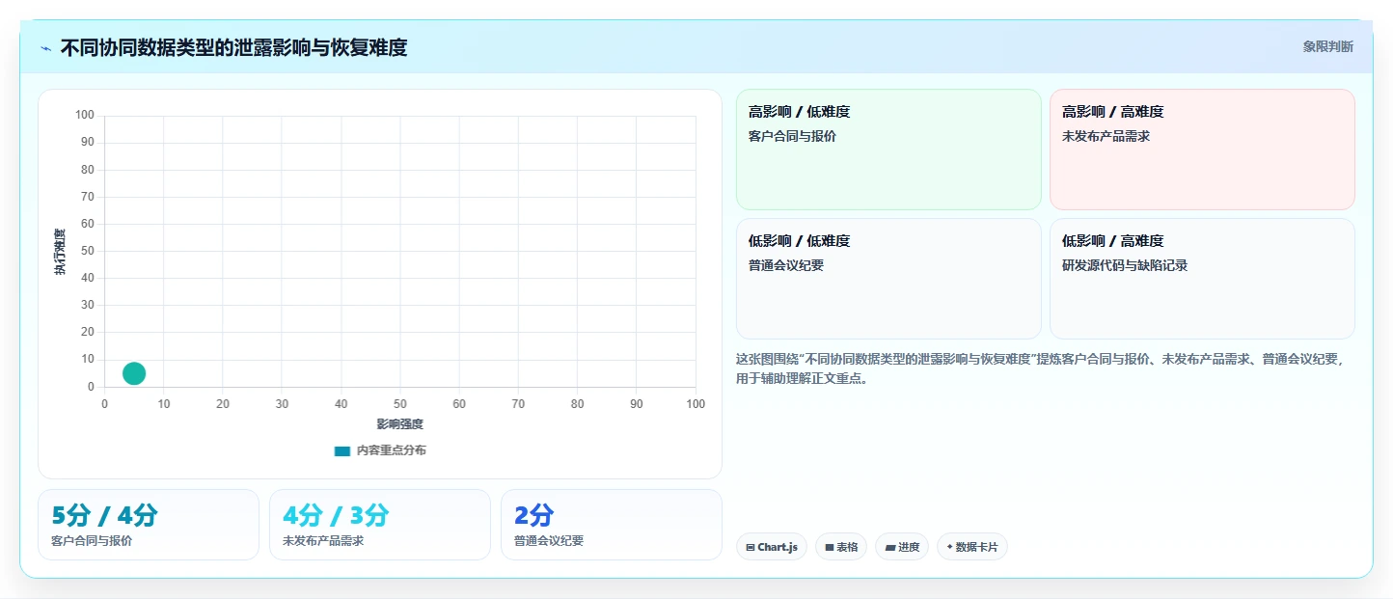Viewport: 1393px width, 599px height.
Task: Click the 4分 / 3分 score value
Action: click(336, 515)
